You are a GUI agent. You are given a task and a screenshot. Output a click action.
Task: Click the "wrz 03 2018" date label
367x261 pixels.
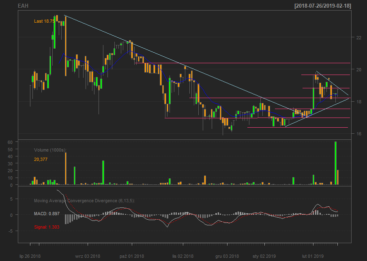[x=88, y=256]
